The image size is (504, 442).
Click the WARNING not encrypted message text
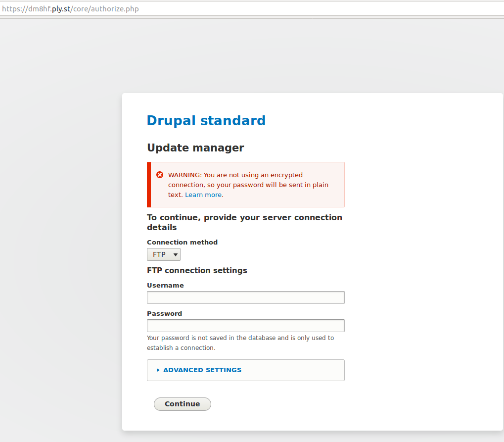(x=248, y=185)
